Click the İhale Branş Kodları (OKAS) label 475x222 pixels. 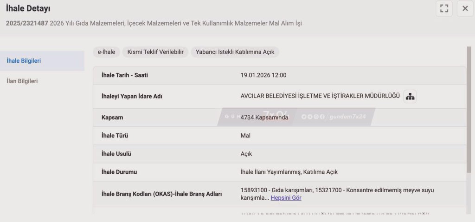point(161,194)
